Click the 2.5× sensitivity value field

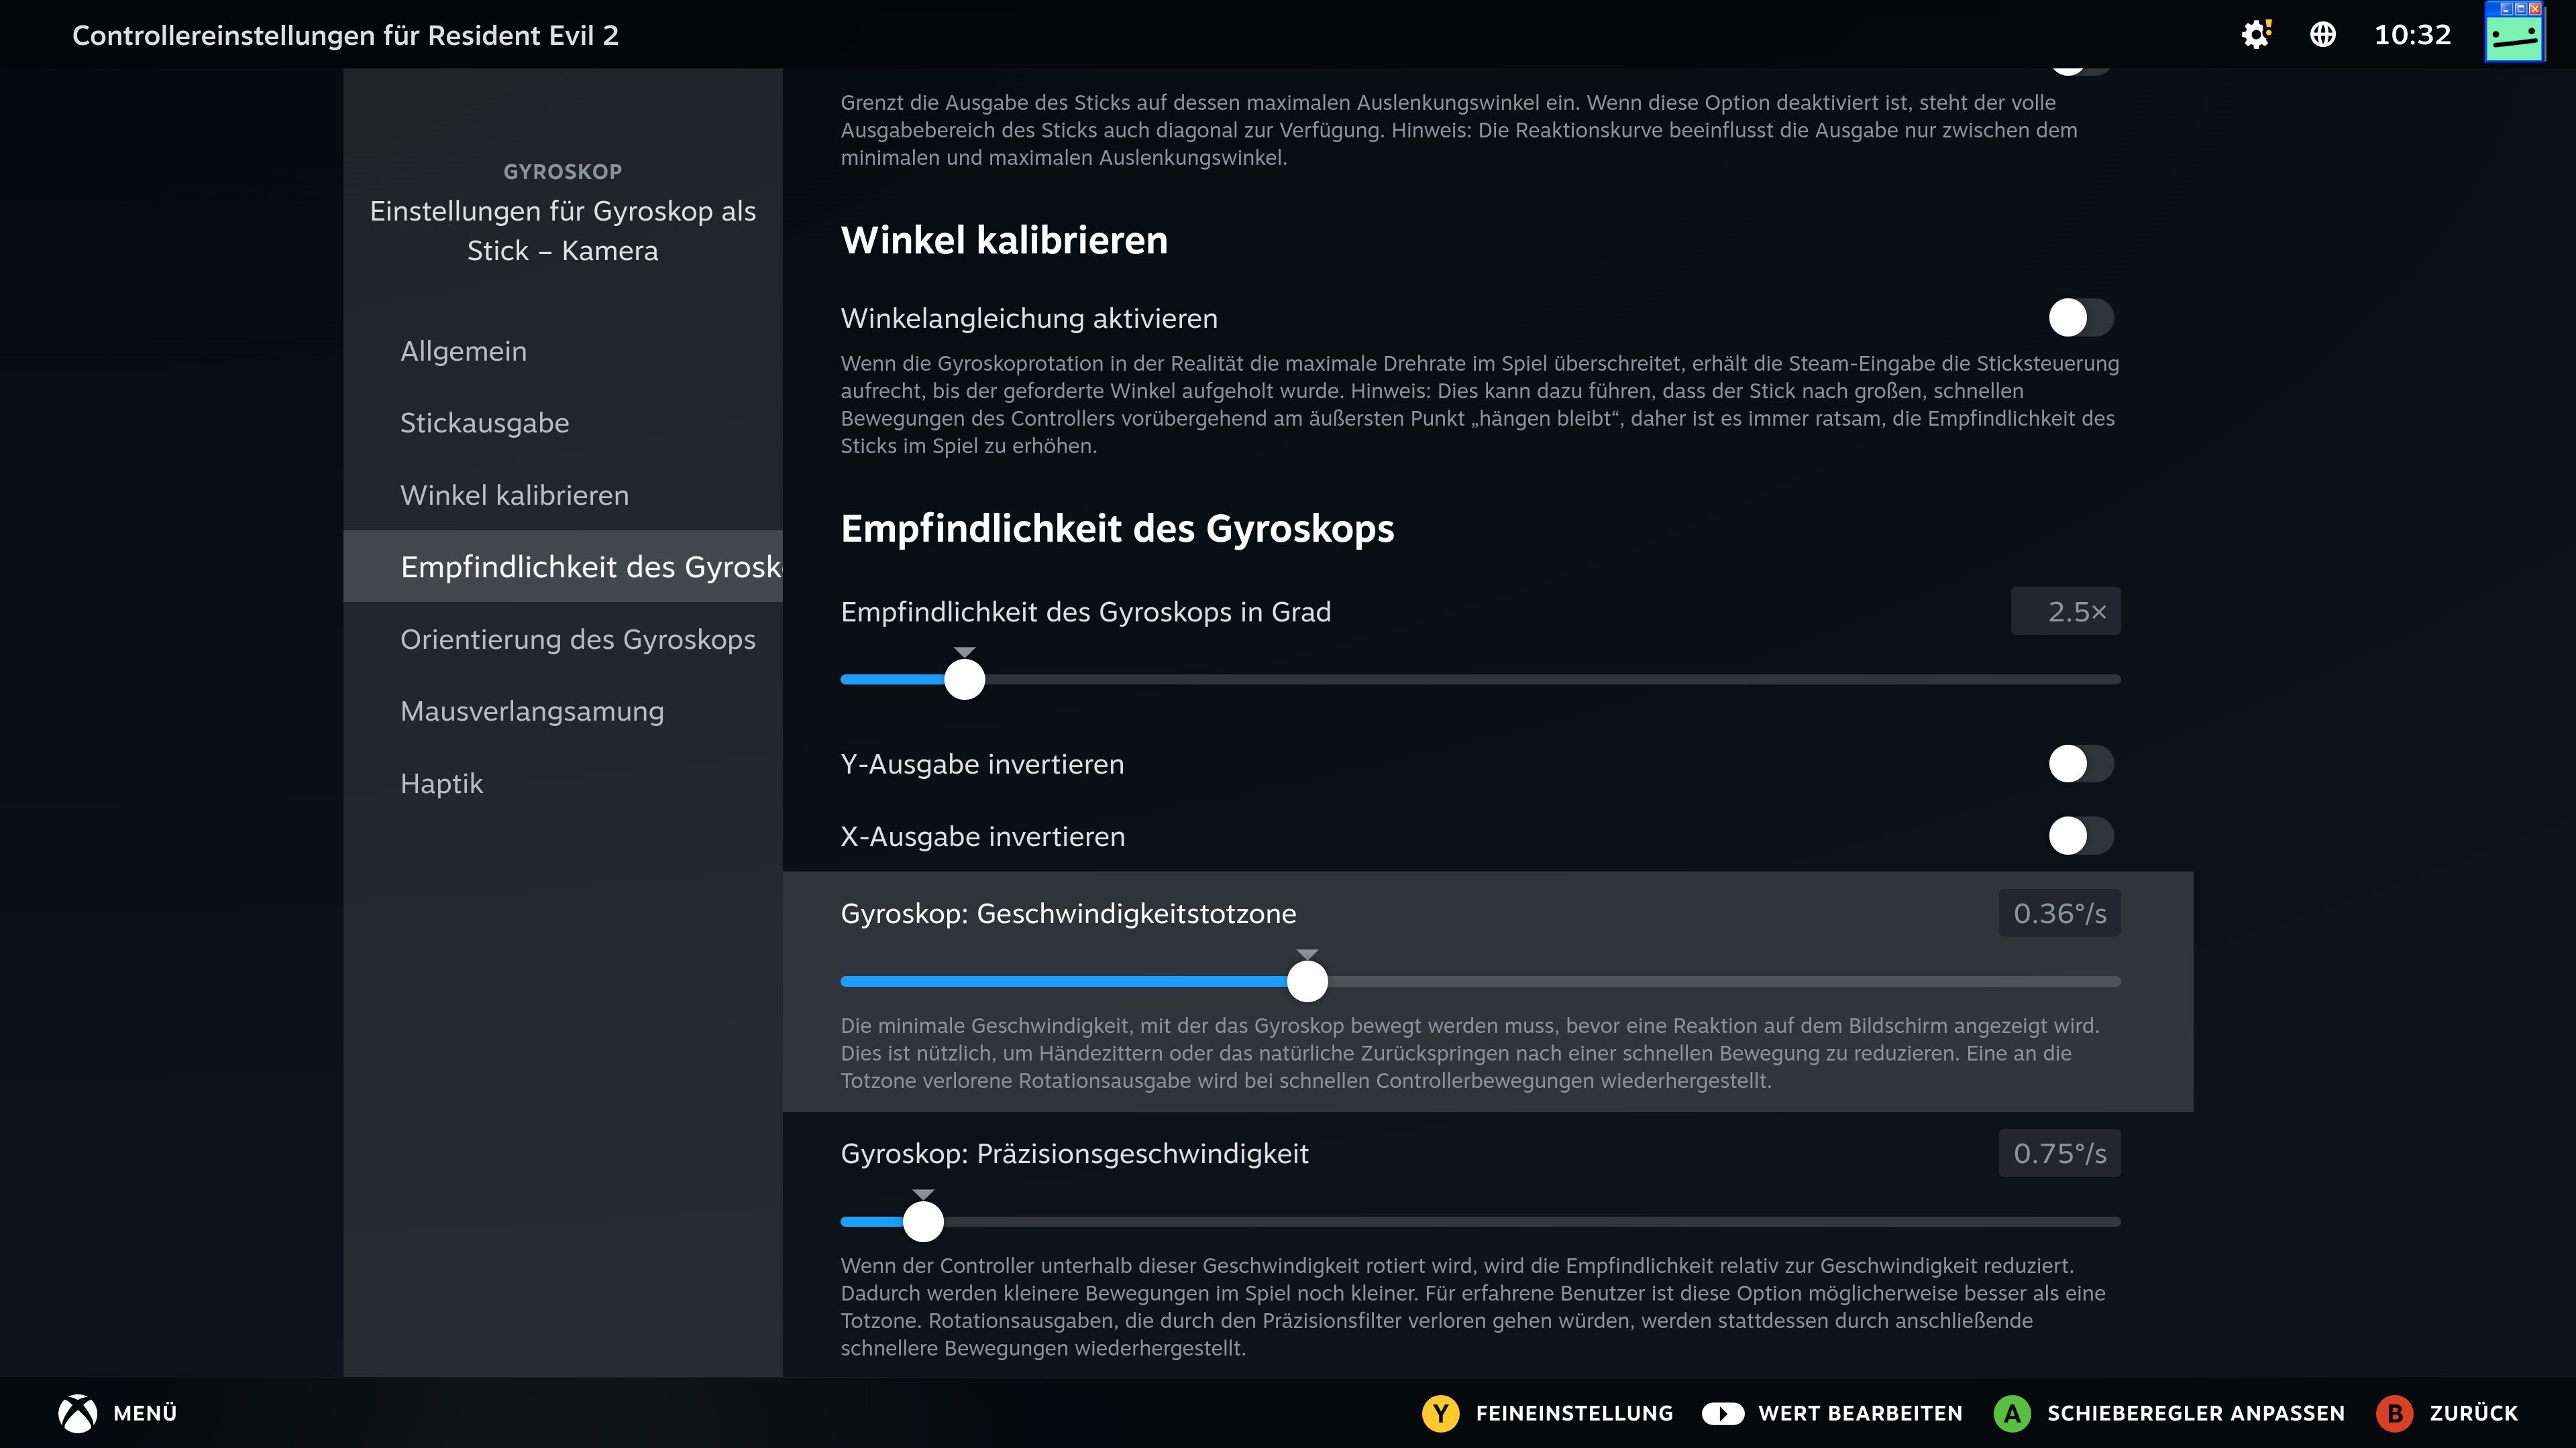tap(2065, 611)
